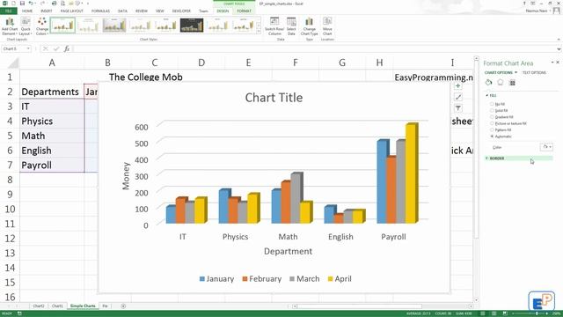Click the horizontal scrollbar track
Viewport: 563px width, 317px height.
[x=383, y=306]
